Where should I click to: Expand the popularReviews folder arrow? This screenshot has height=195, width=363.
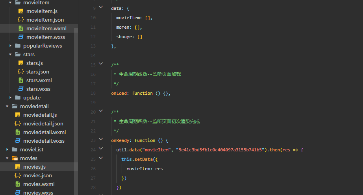(10, 46)
